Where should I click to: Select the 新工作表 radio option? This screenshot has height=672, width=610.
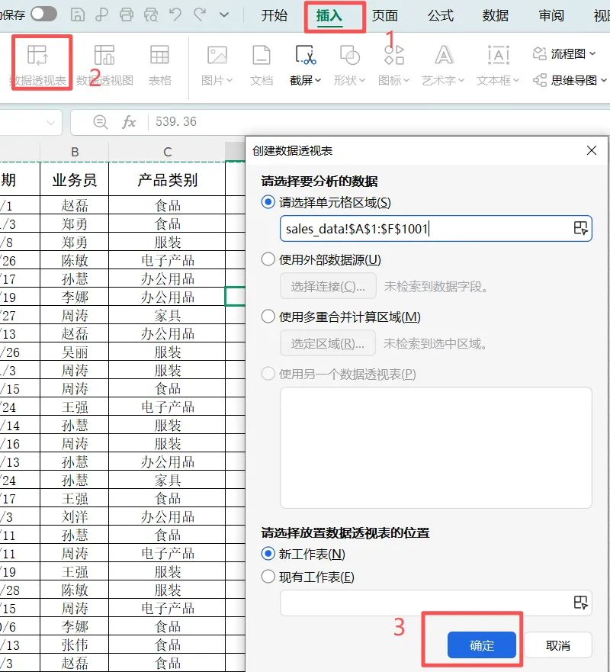(268, 554)
